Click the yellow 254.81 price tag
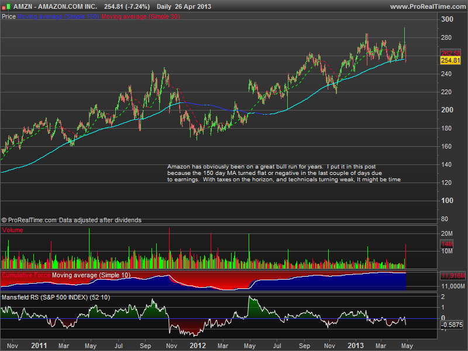 [450, 60]
